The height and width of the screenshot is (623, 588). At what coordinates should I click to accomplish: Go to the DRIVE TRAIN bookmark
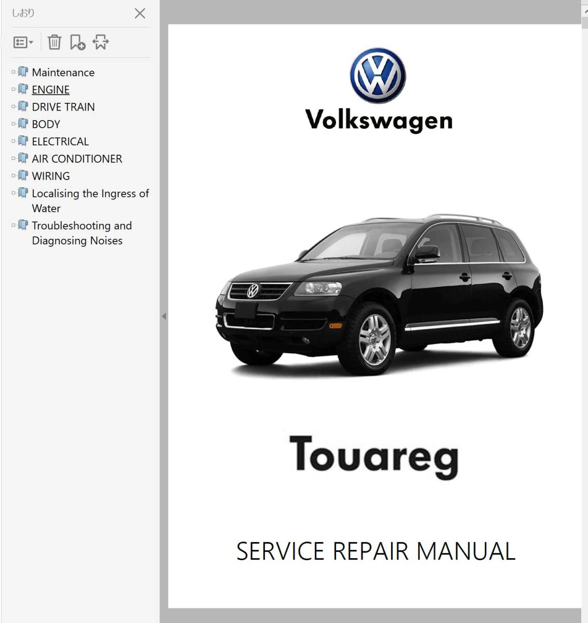pyautogui.click(x=63, y=107)
